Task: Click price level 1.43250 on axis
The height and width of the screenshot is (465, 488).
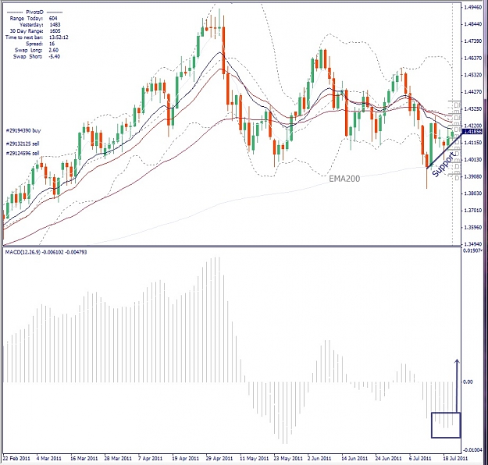Action: 472,109
